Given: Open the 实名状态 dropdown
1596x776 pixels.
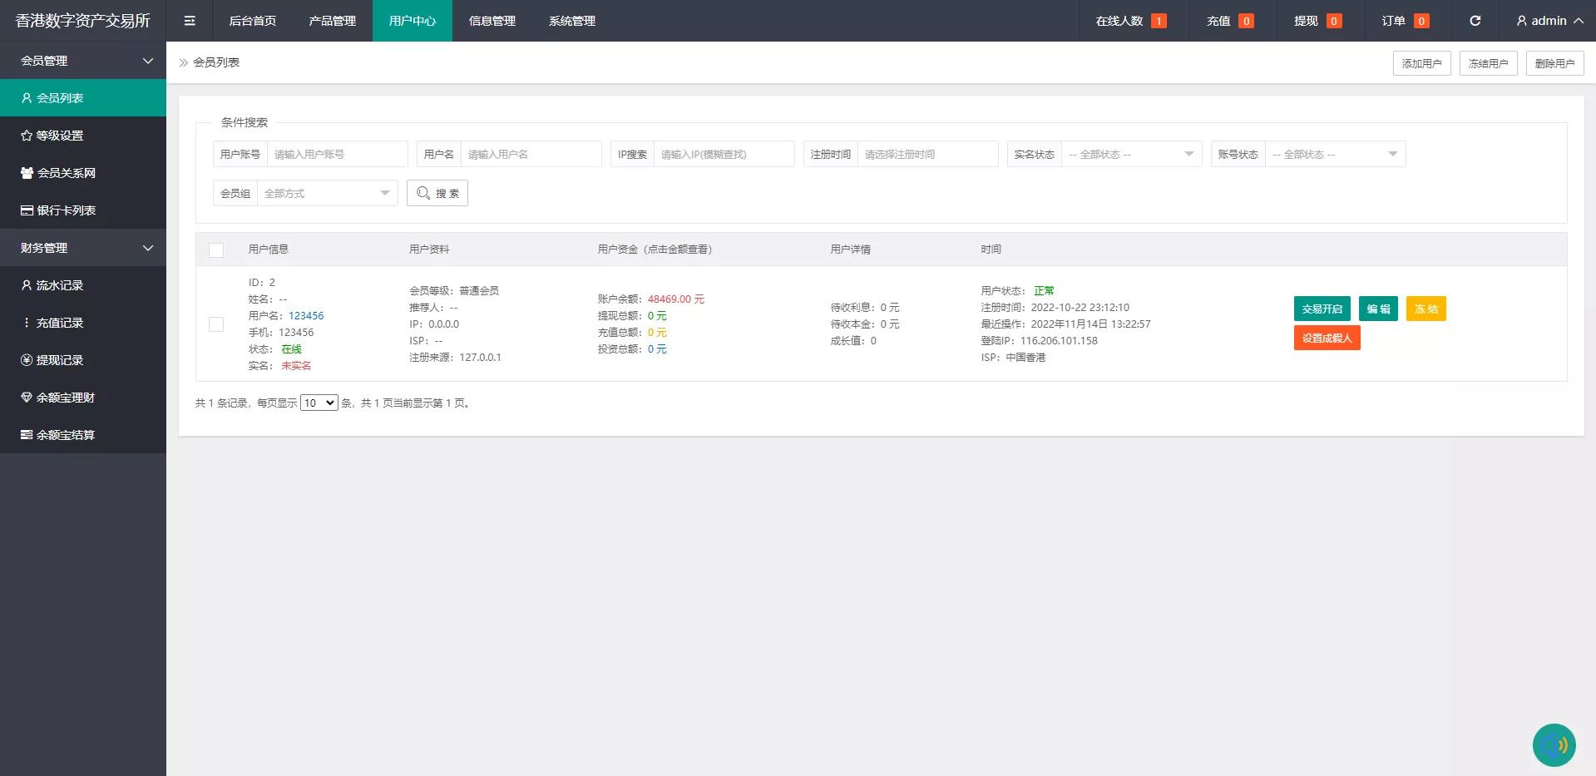Looking at the screenshot, I should coord(1131,155).
